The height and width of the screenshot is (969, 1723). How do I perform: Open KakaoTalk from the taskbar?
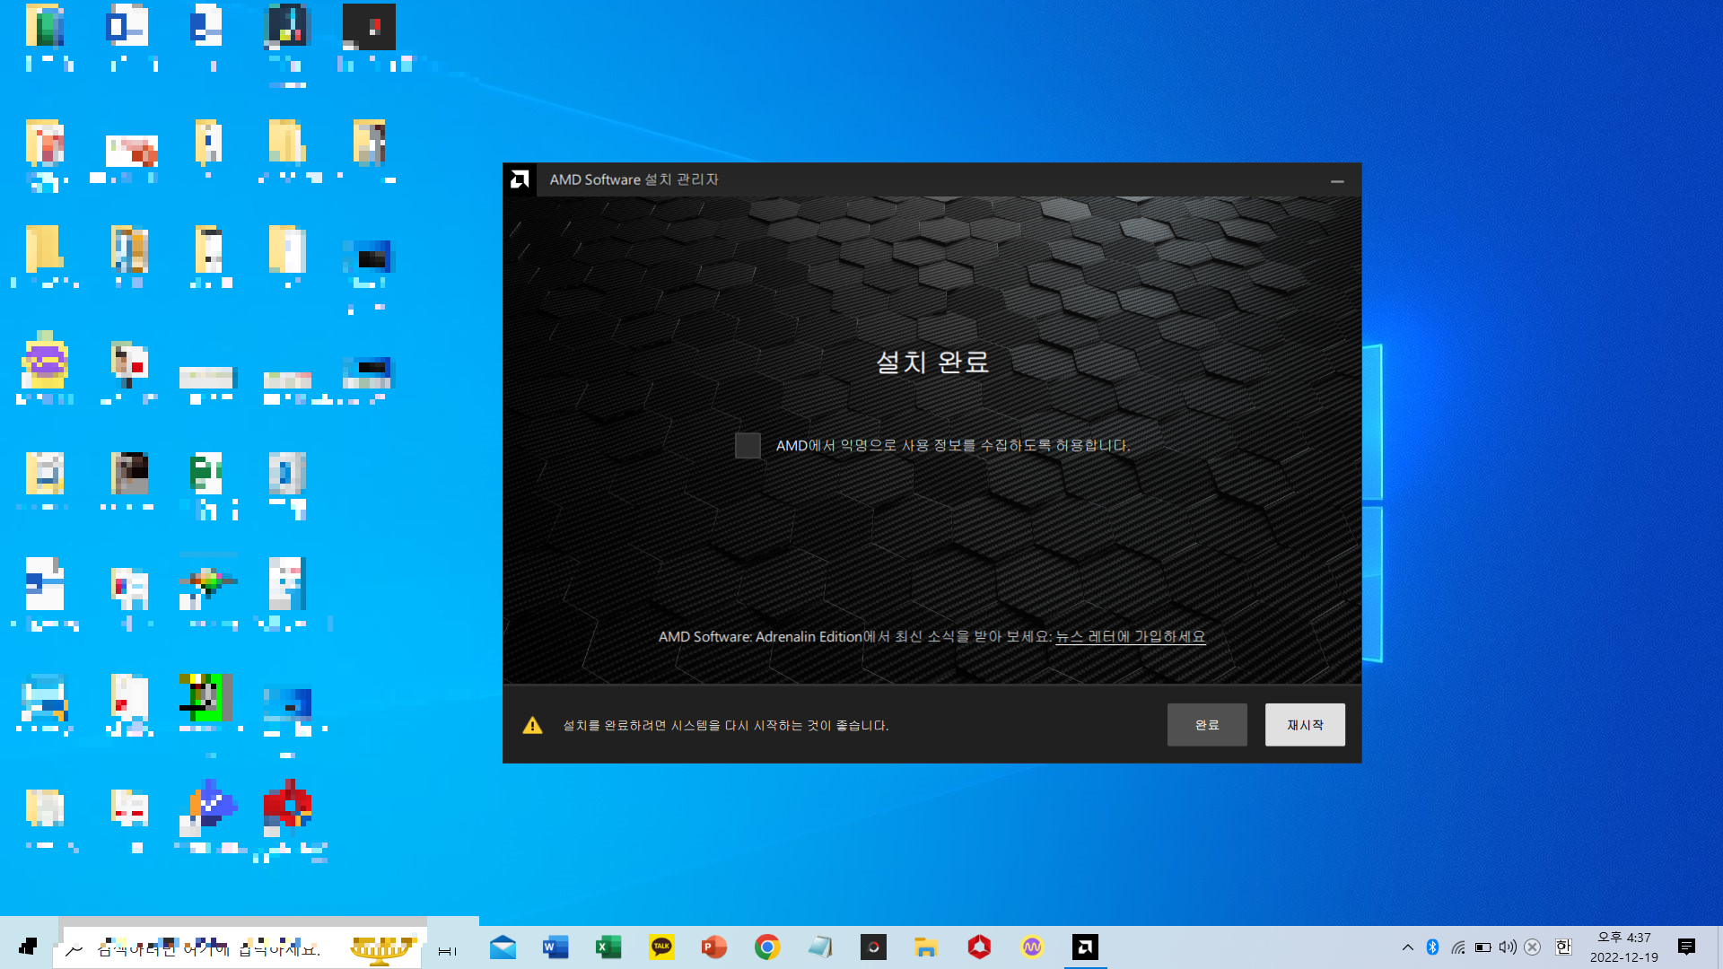pyautogui.click(x=661, y=947)
